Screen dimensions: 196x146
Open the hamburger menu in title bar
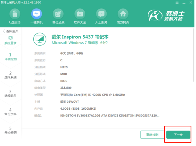tap(177, 3)
